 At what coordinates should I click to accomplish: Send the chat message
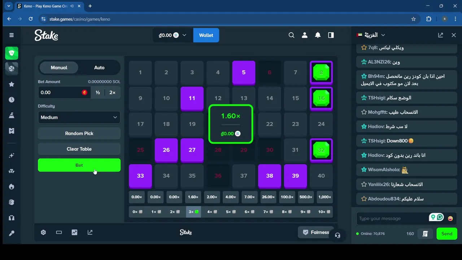point(446,234)
